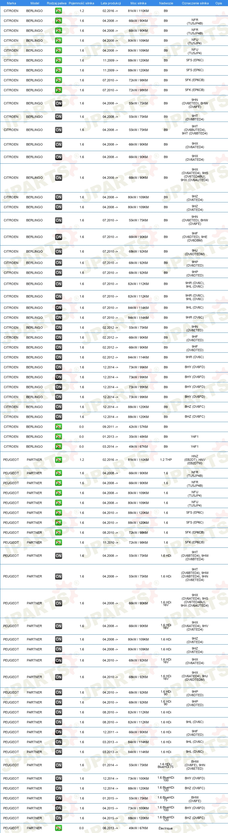Click the Électrique body cell
The image size is (228, 833).
point(166,828)
